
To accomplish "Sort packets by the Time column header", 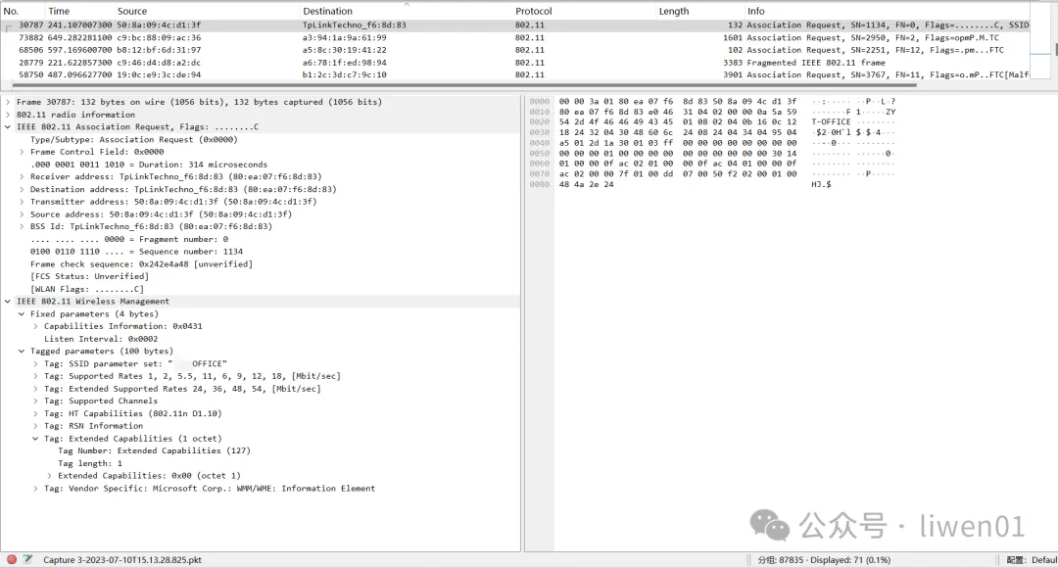I will 59,11.
